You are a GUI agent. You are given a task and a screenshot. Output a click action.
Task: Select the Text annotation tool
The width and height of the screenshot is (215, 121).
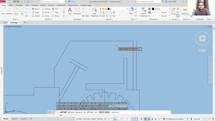coord(70,11)
